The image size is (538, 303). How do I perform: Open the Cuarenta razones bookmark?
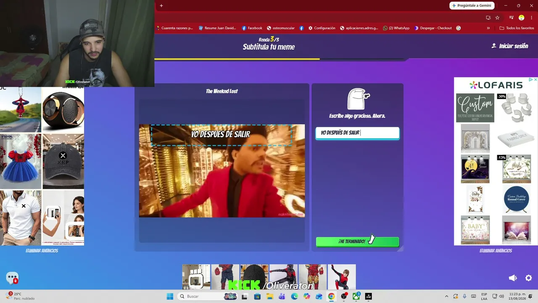(x=174, y=28)
